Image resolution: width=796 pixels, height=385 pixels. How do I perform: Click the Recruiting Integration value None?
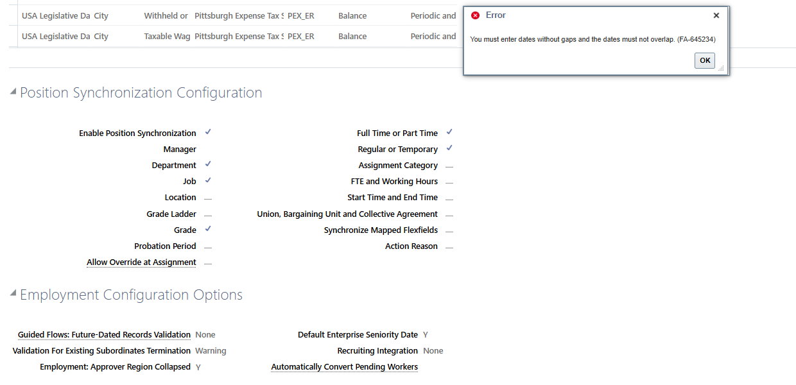pos(433,350)
